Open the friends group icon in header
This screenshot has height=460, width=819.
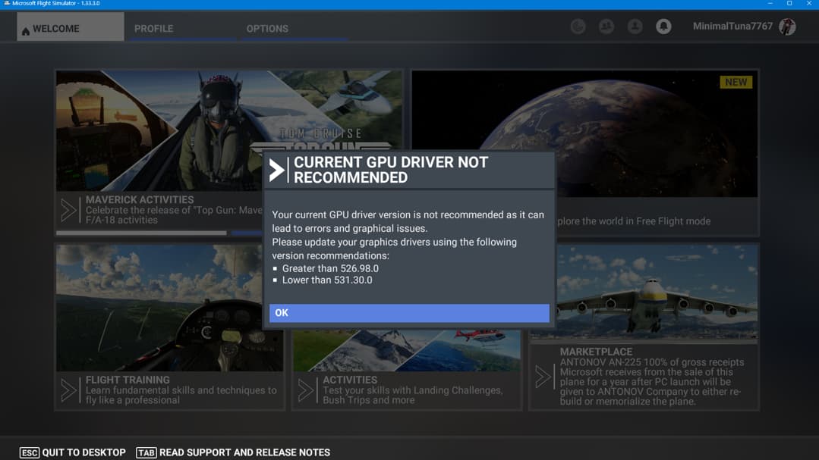pyautogui.click(x=606, y=27)
